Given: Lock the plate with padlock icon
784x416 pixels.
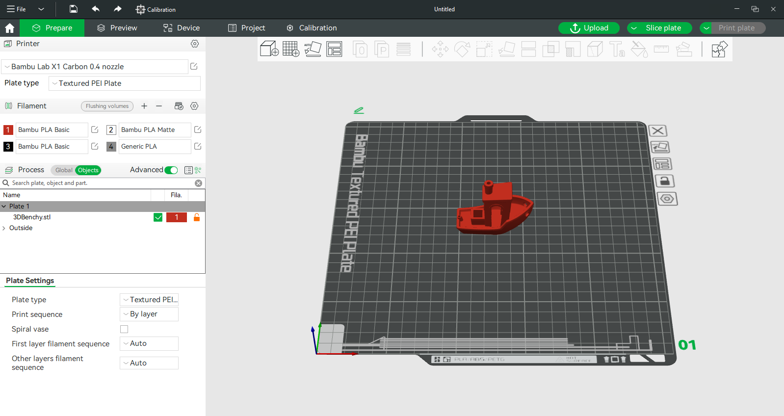Looking at the screenshot, I should click(665, 181).
